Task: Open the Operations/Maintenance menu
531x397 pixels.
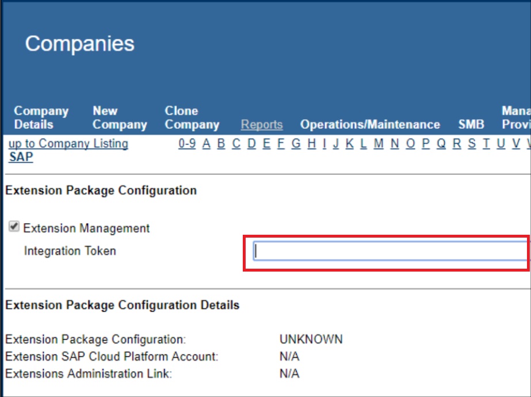Action: [x=370, y=125]
